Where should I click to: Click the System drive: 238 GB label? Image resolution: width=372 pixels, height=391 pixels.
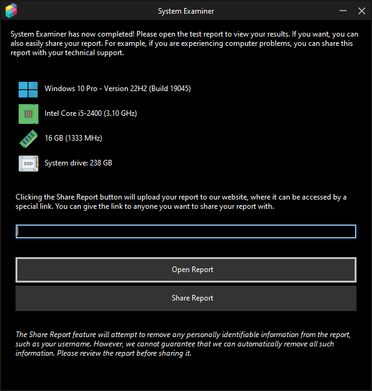click(x=78, y=163)
